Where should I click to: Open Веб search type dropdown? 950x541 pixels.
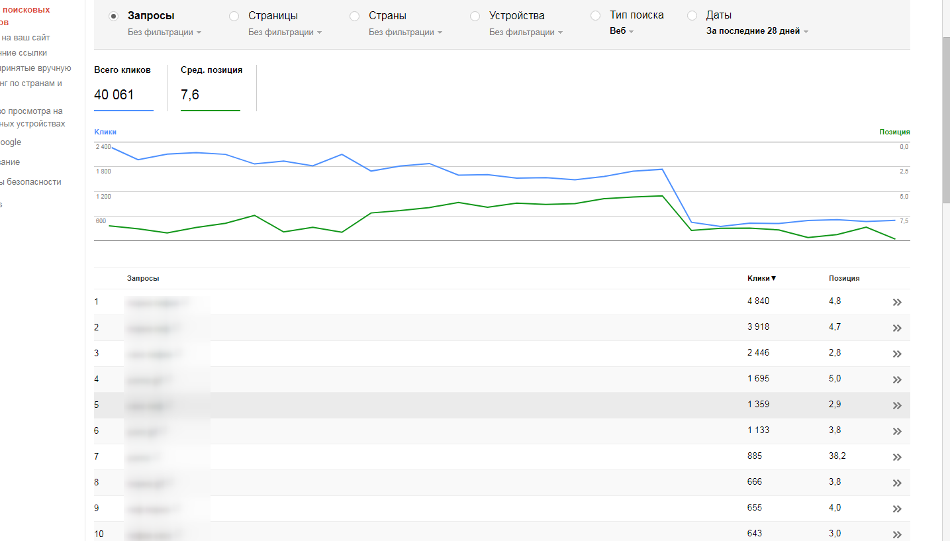point(622,31)
